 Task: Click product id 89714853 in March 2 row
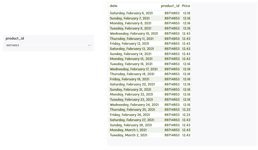coord(172,135)
